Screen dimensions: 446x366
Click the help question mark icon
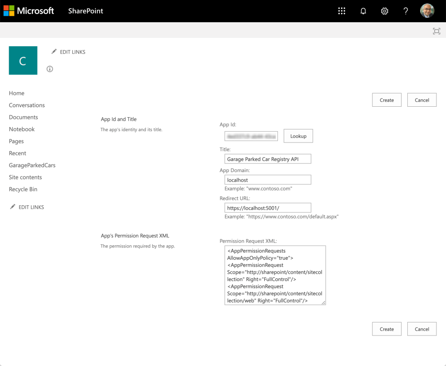tap(405, 11)
